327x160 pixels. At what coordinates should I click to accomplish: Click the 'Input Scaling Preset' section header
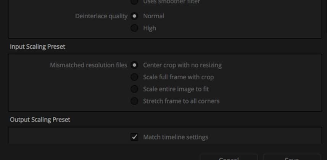coord(37,46)
